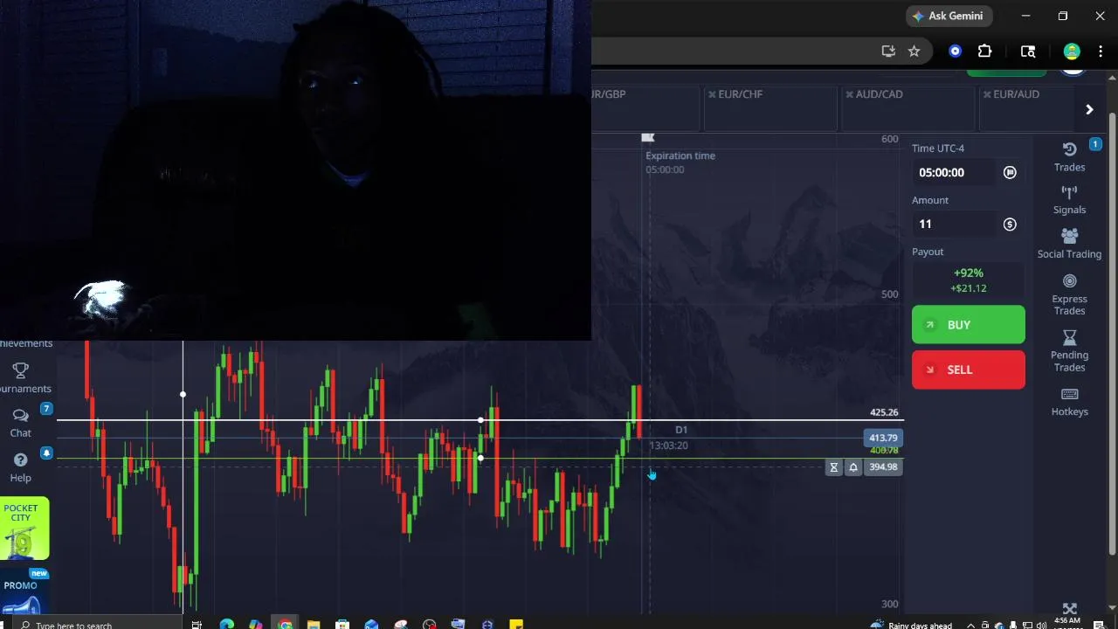Click the clock icon beside expiration time
Viewport: 1118px width, 629px height.
pyautogui.click(x=1010, y=173)
